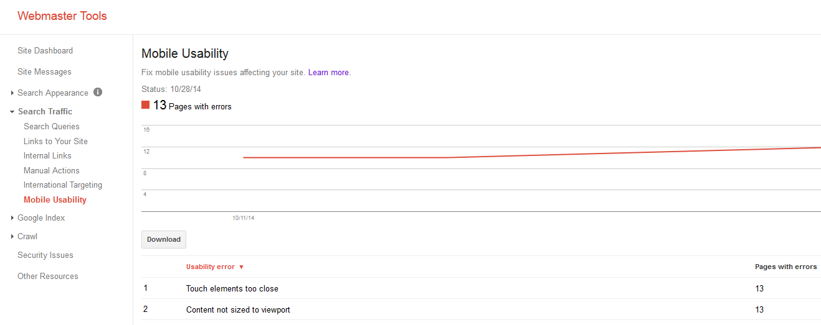Open Google Index menu item
Image resolution: width=821 pixels, height=325 pixels.
(x=41, y=217)
